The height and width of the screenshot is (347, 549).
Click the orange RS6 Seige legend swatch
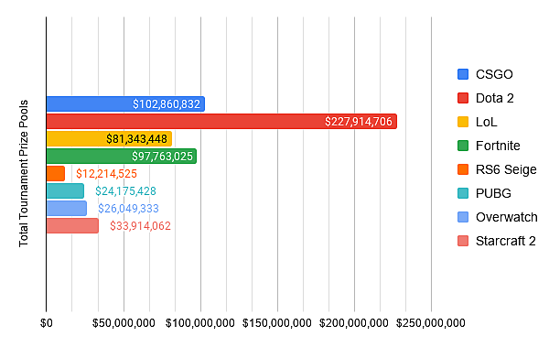tap(463, 169)
